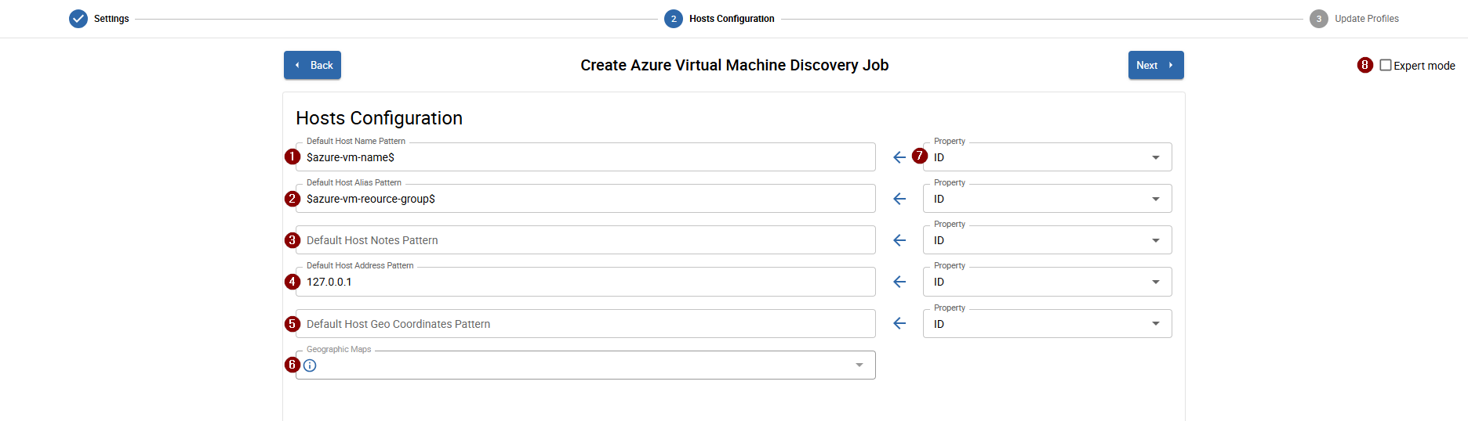Click the Default Host Geo Coordinates Pattern field
The height and width of the screenshot is (421, 1468).
point(585,323)
